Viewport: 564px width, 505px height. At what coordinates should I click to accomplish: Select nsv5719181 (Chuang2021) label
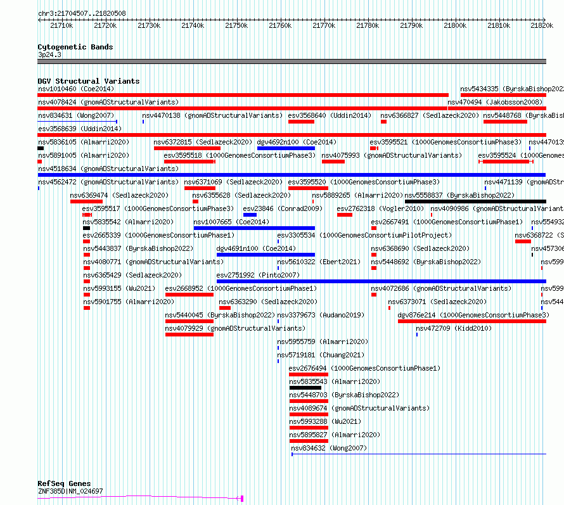(x=321, y=355)
